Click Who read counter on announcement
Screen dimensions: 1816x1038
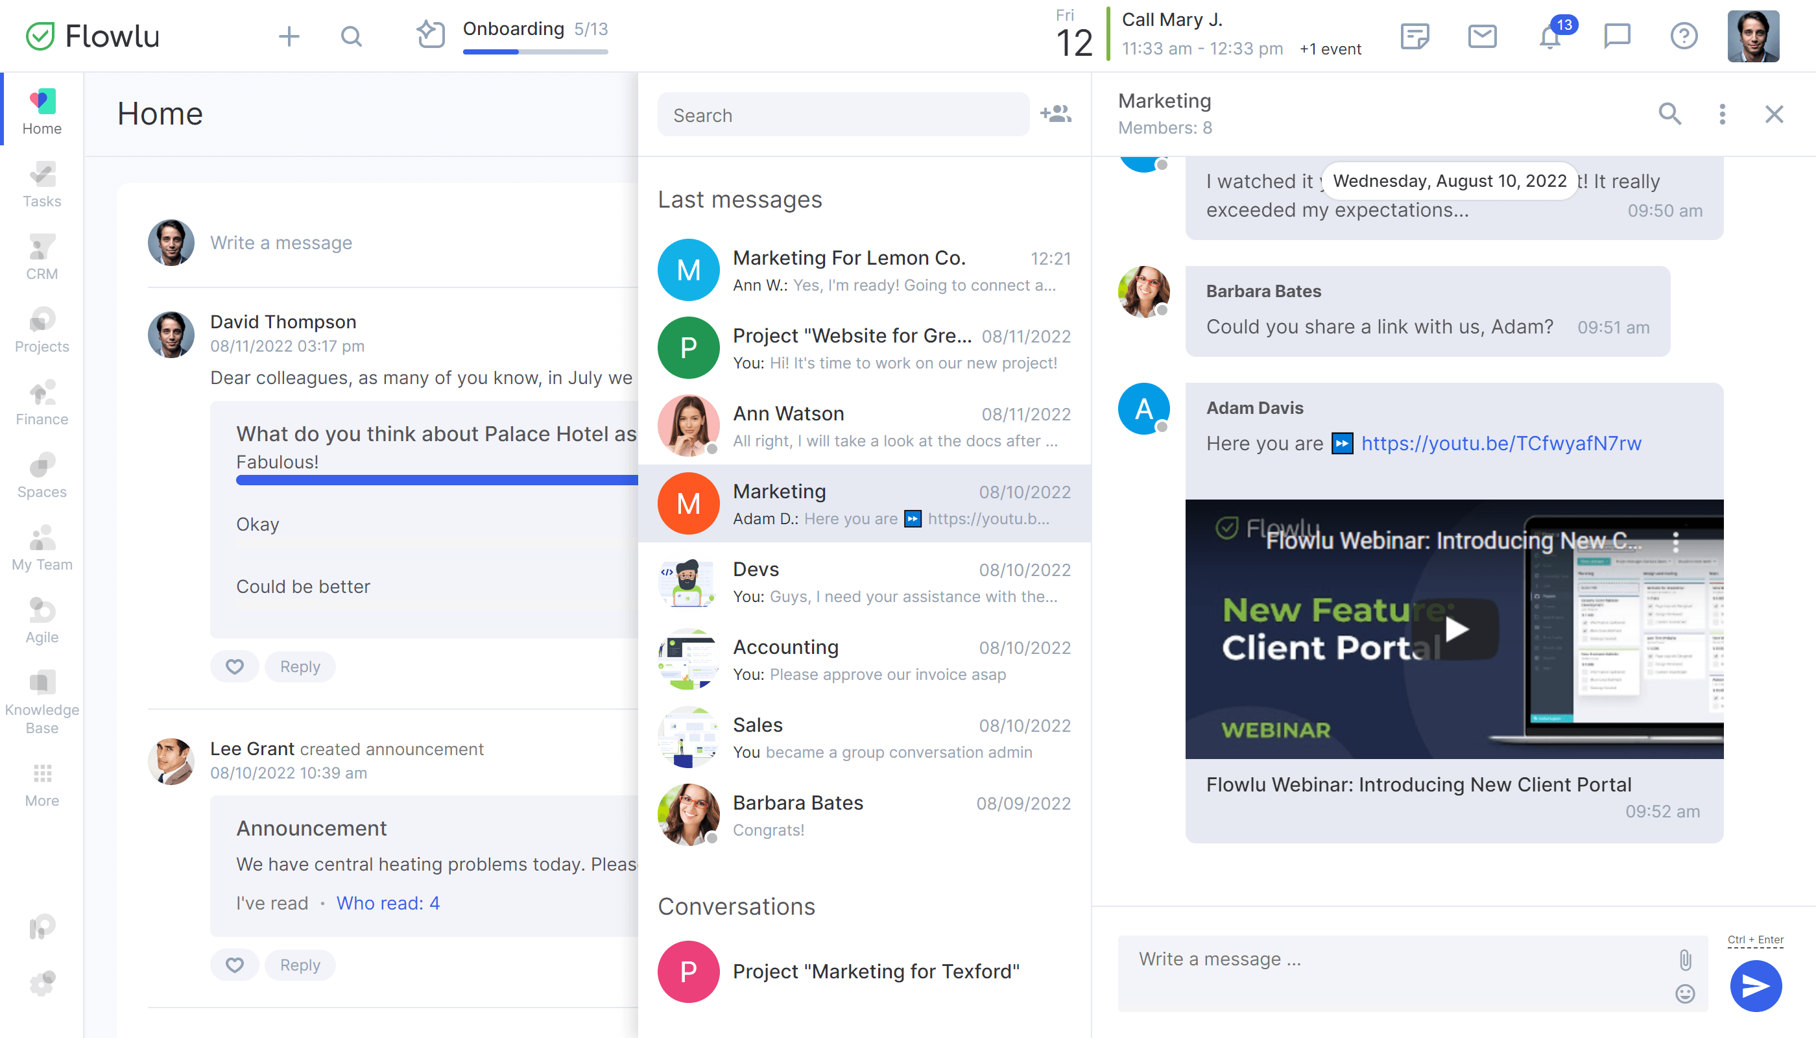coord(389,902)
